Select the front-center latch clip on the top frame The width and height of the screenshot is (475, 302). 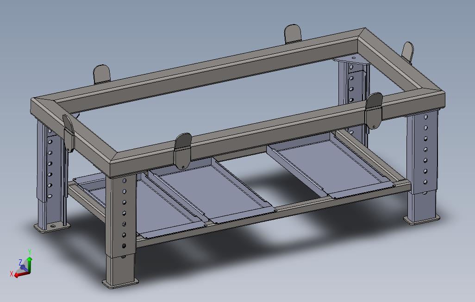(183, 151)
